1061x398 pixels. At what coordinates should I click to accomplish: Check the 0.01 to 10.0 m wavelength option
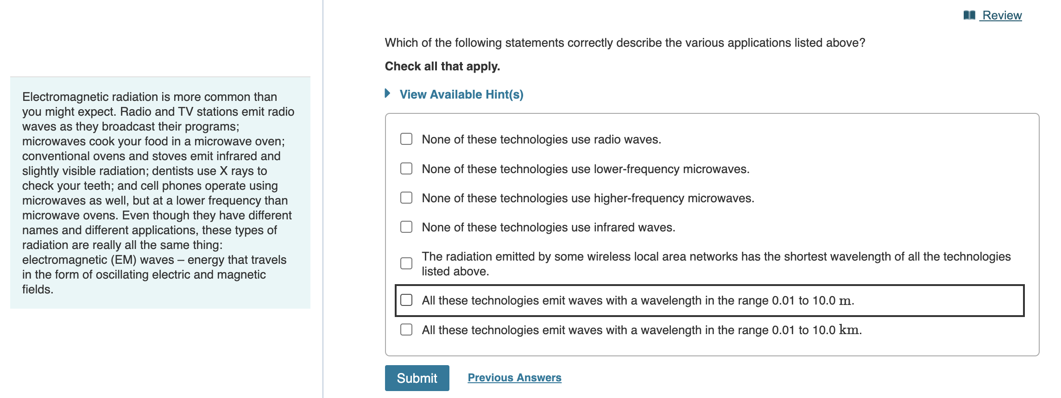tap(406, 300)
